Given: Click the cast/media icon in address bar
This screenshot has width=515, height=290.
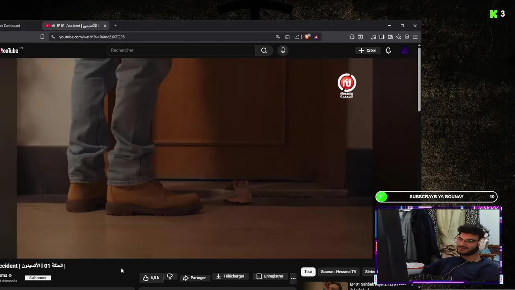Looking at the screenshot, I should click(x=287, y=37).
